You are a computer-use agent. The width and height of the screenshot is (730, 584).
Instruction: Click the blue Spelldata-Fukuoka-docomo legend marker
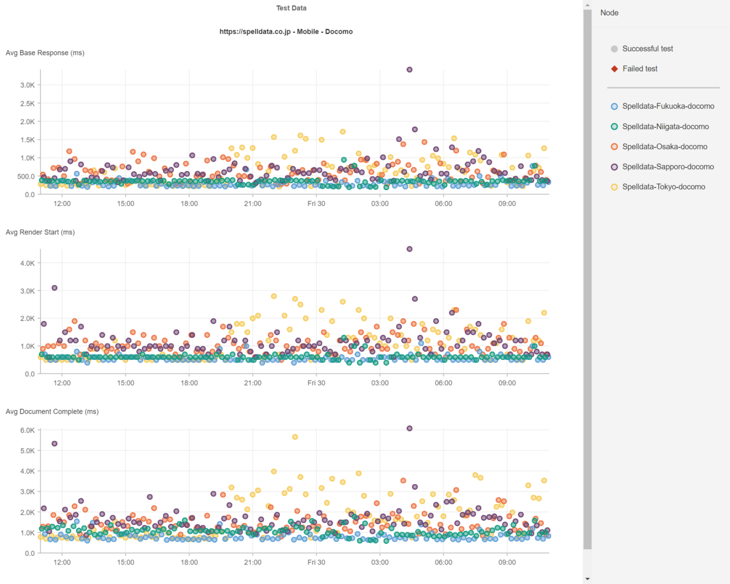coord(614,107)
